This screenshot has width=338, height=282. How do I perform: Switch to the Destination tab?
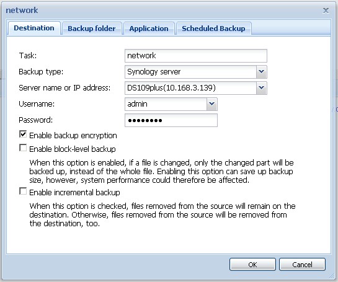point(34,29)
